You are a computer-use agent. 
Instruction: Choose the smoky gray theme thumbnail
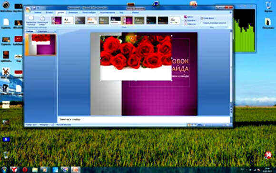pyautogui.click(x=80, y=20)
